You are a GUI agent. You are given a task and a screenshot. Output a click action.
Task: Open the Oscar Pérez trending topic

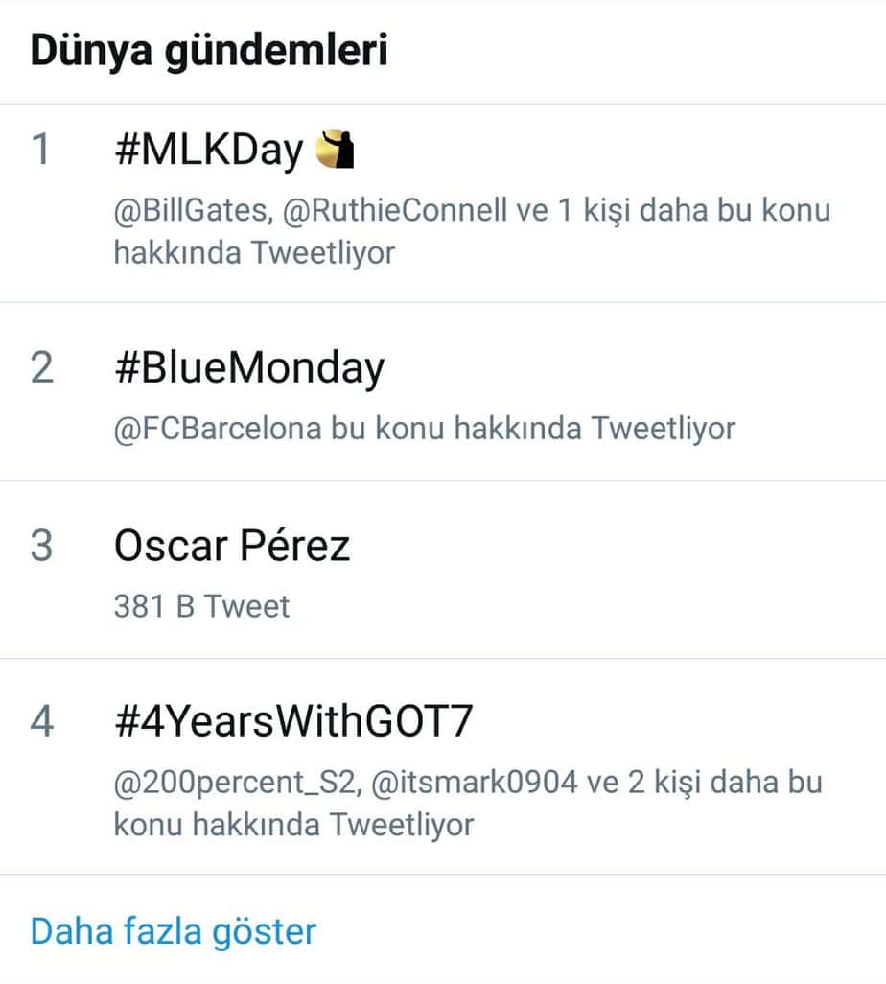point(232,546)
